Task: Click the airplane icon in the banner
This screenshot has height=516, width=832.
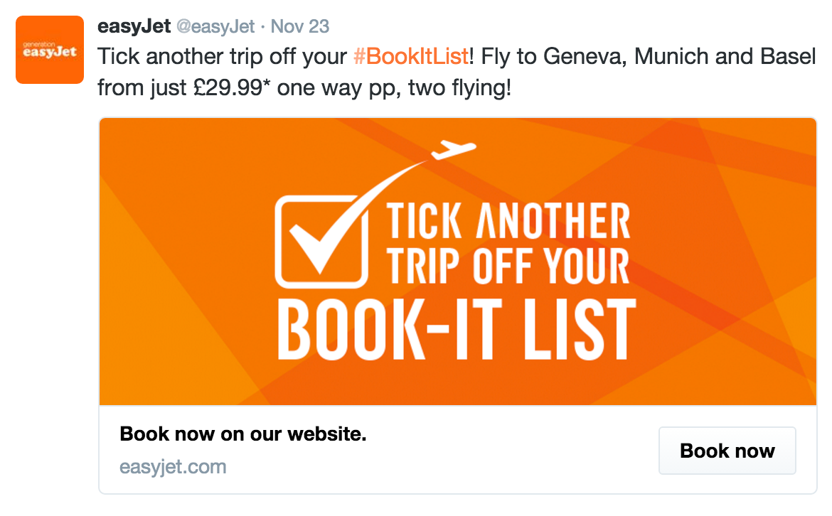Action: (x=454, y=149)
